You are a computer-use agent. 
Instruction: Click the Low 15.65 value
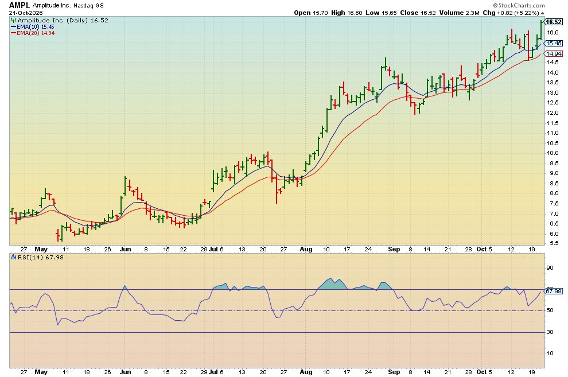click(x=381, y=13)
